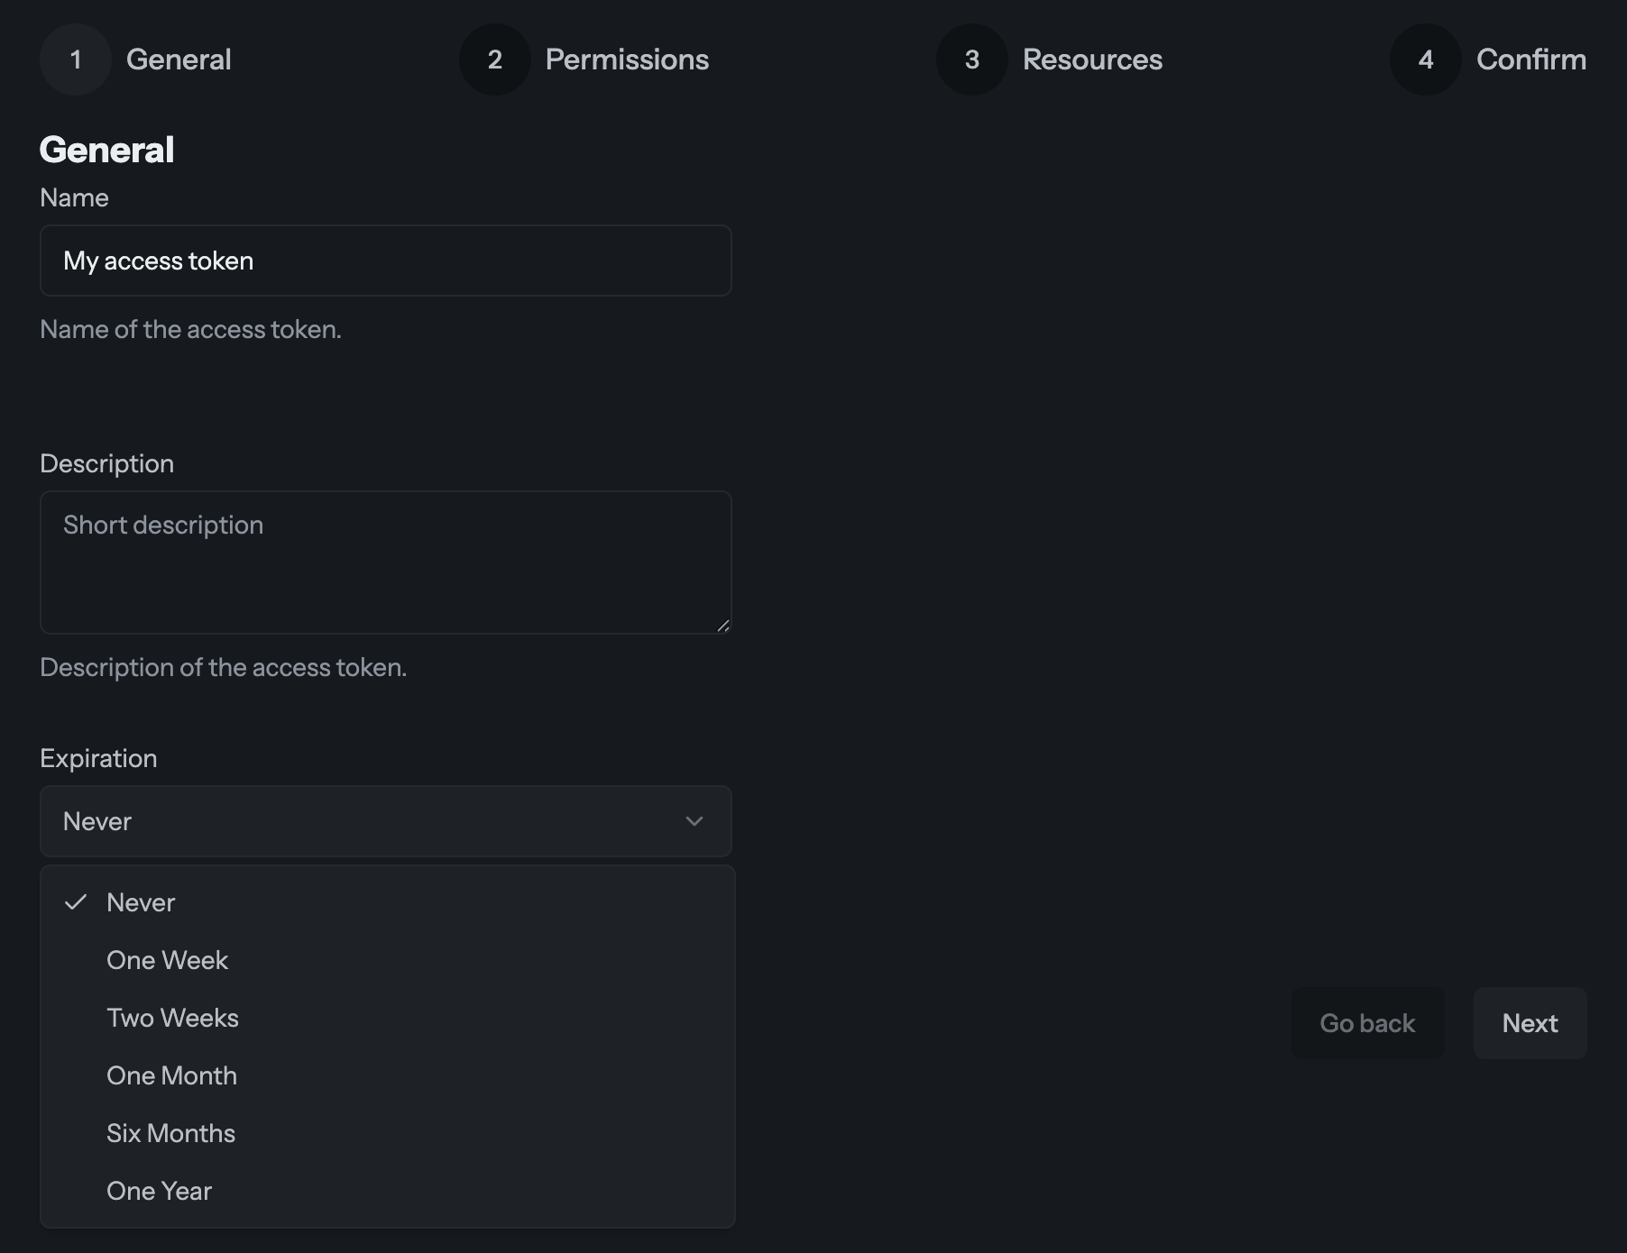This screenshot has height=1253, width=1627.
Task: Choose Six Months from the expiration list
Action: pos(170,1133)
